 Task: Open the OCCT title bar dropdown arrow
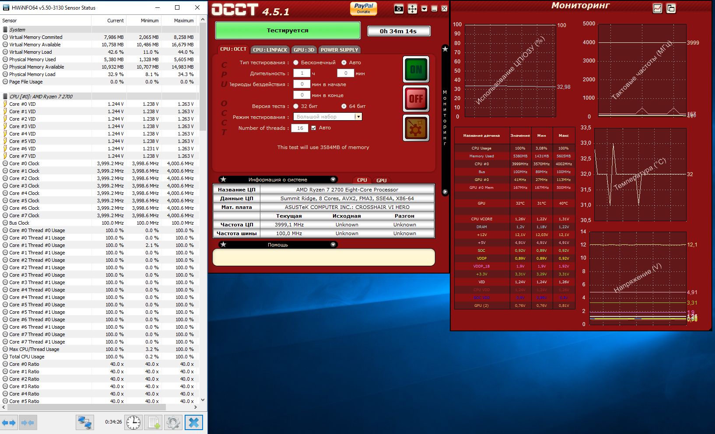pyautogui.click(x=424, y=9)
